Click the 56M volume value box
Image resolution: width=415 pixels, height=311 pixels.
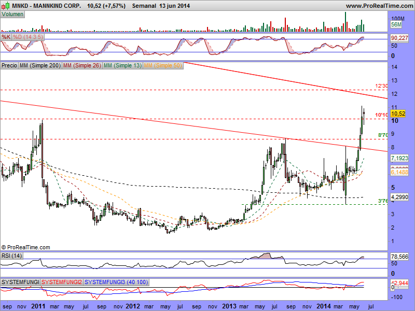[x=396, y=24]
